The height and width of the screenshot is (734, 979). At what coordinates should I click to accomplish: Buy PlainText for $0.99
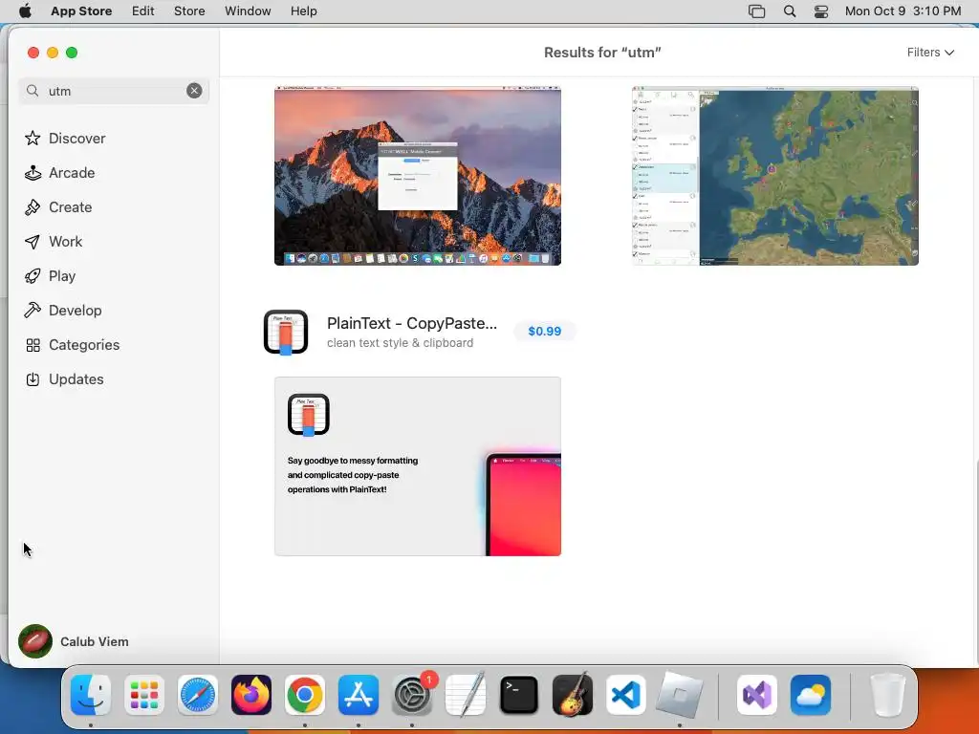[x=544, y=332]
